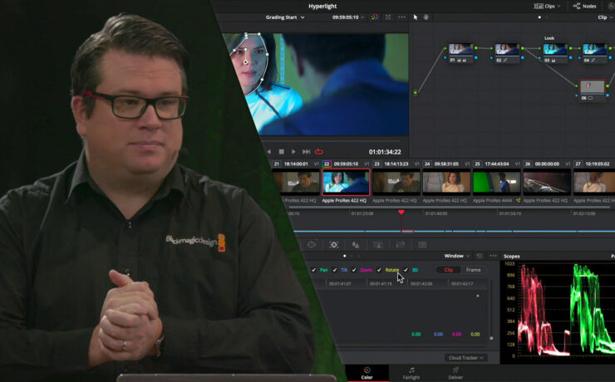Toggle the red loop playback icon

(319, 152)
